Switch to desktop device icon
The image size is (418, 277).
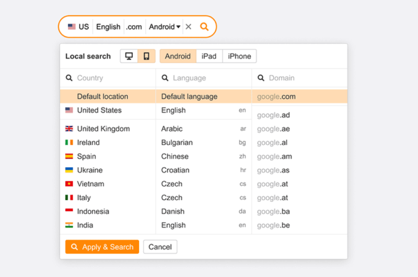(129, 56)
